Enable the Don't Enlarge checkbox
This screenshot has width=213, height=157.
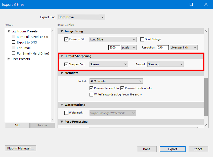[142, 39]
